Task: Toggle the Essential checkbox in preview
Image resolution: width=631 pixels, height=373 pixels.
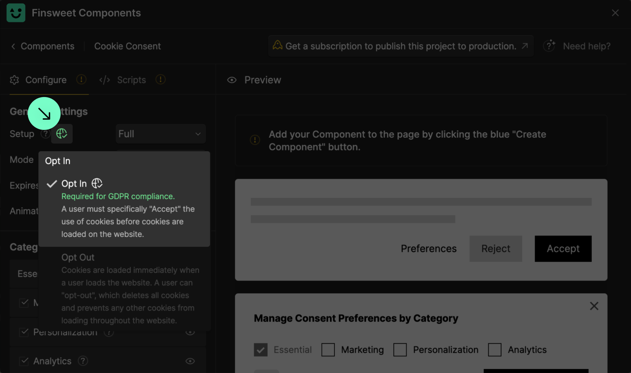Action: click(261, 349)
